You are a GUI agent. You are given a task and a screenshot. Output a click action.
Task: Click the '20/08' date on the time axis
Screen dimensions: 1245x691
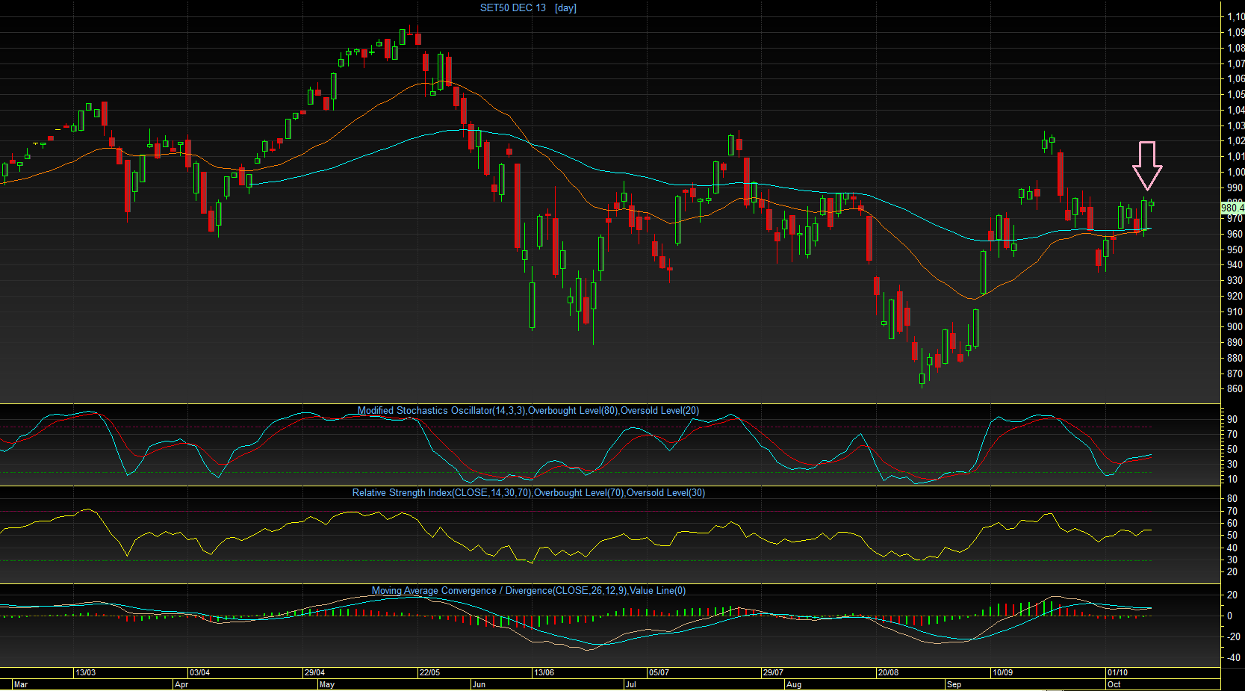[x=888, y=672]
